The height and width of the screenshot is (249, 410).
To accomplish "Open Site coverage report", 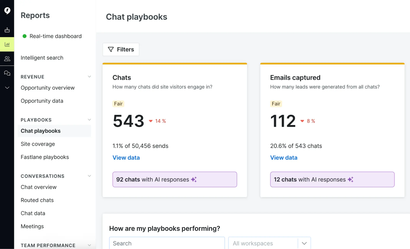I will [x=38, y=144].
